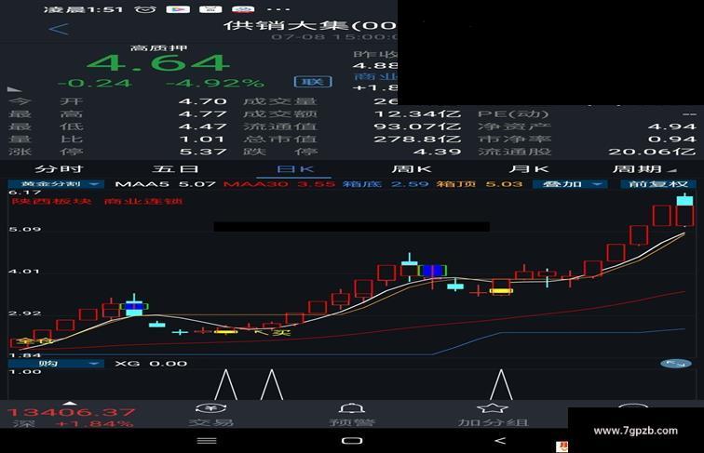The image size is (704, 453).
Task: Tap the blue candlestick near 4.01 level
Action: click(x=433, y=271)
